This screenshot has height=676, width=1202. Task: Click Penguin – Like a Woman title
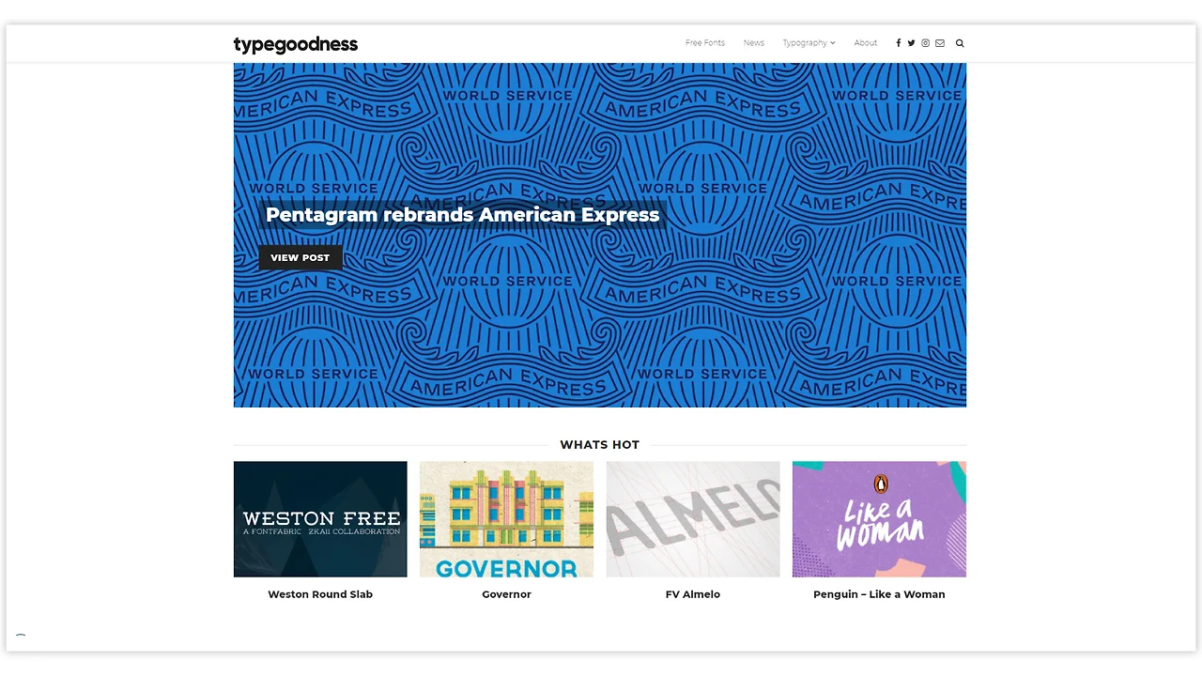tap(879, 594)
